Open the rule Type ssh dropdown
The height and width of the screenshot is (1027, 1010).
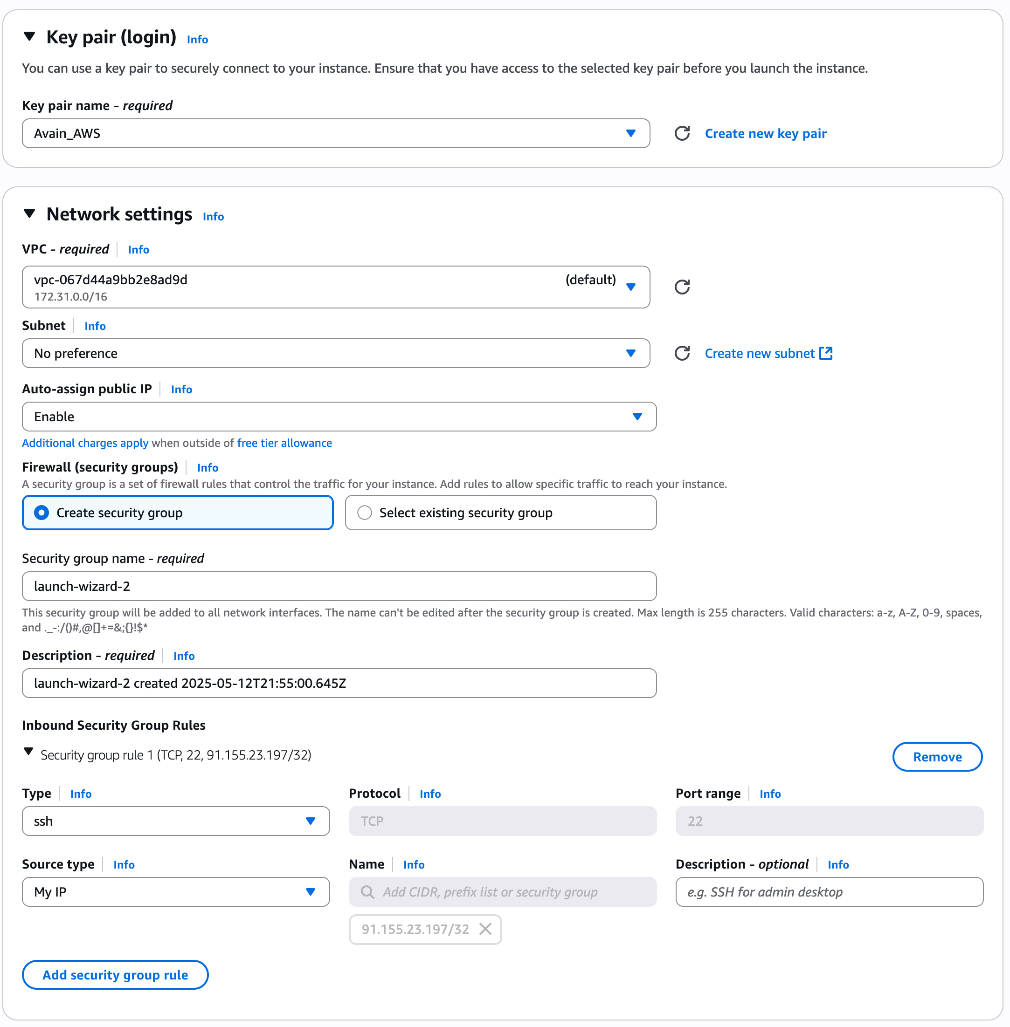click(176, 822)
